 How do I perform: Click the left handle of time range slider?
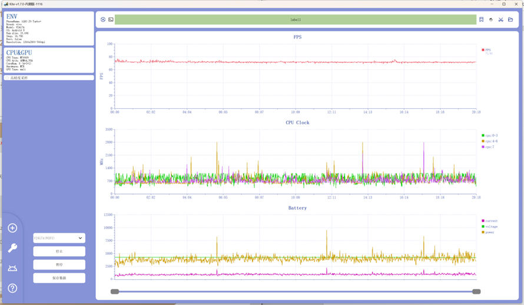click(115, 291)
